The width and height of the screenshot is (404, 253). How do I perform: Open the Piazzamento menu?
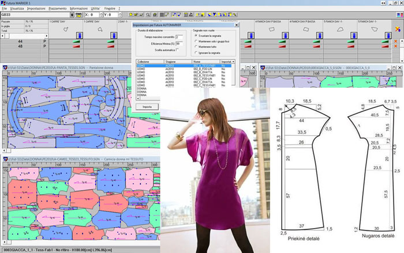(x=58, y=9)
